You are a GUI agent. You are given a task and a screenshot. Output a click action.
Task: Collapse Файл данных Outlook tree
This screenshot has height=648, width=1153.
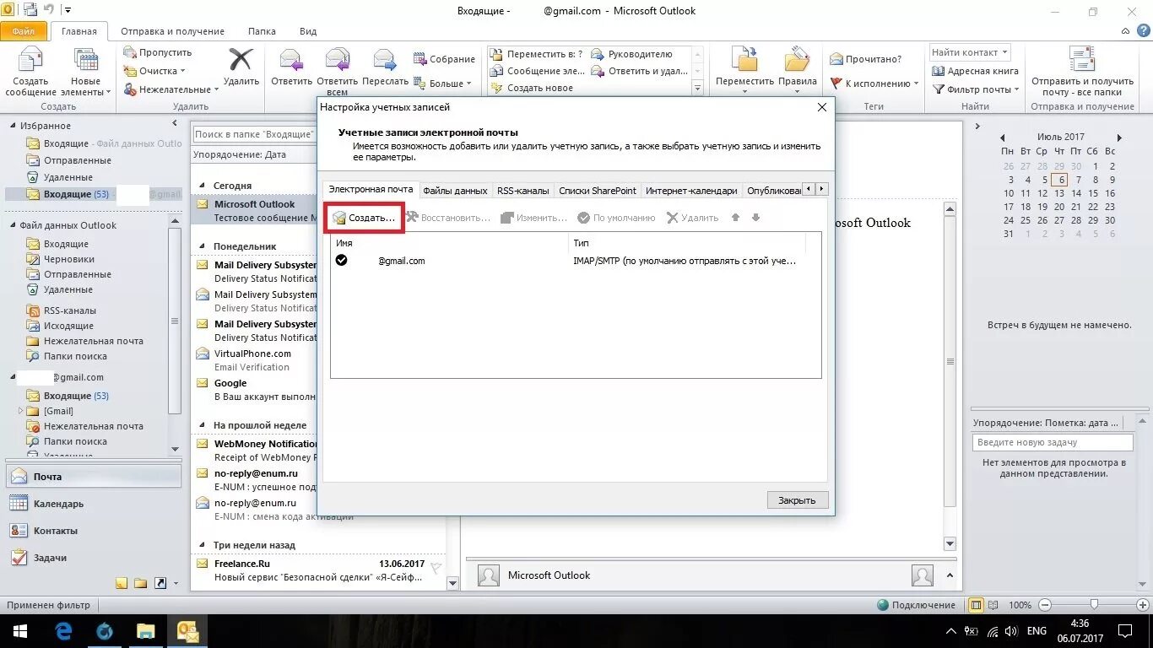[x=13, y=225]
